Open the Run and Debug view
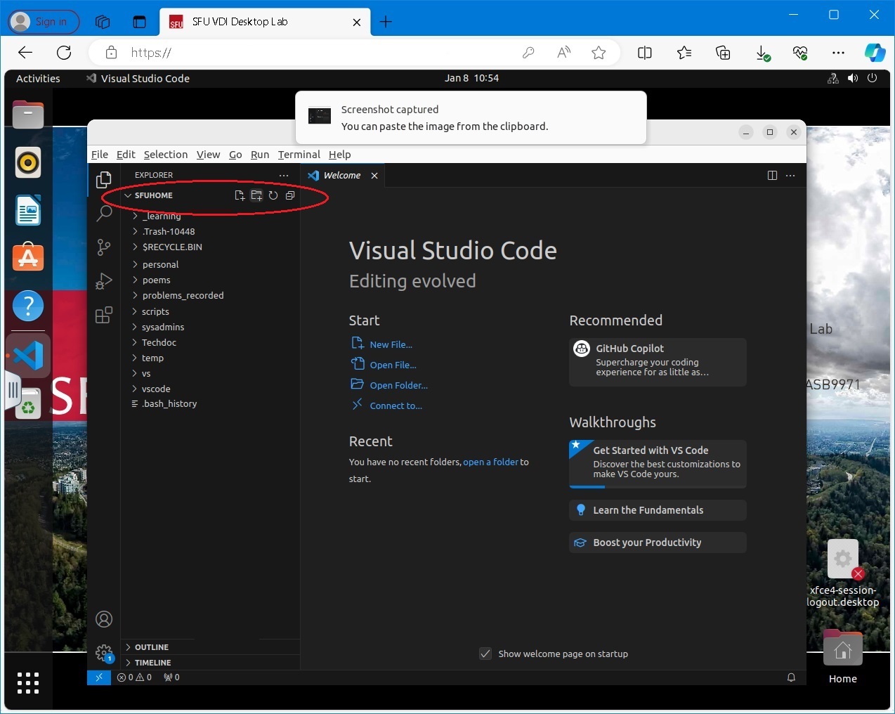Image resolution: width=895 pixels, height=714 pixels. pyautogui.click(x=104, y=281)
